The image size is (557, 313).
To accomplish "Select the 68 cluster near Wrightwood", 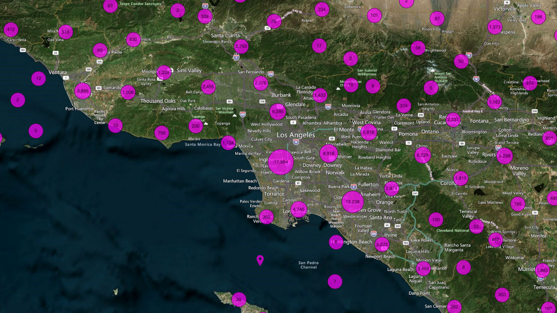I will [418, 48].
